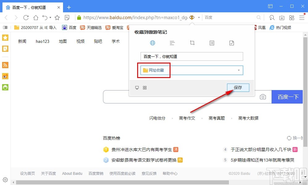Open the 凤凰 bookmark

point(260,28)
